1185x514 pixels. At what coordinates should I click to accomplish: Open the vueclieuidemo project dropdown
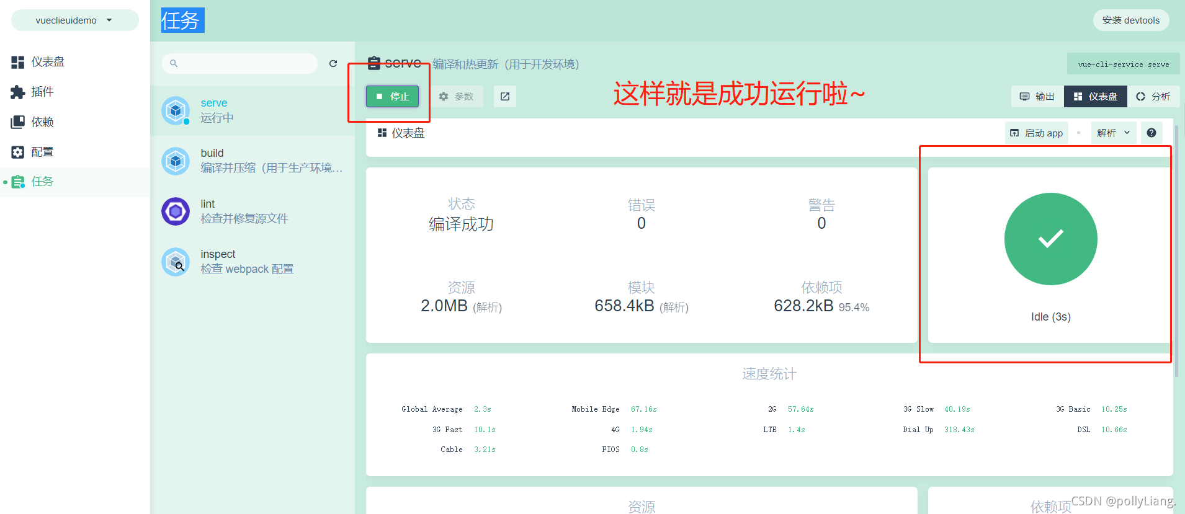(74, 20)
